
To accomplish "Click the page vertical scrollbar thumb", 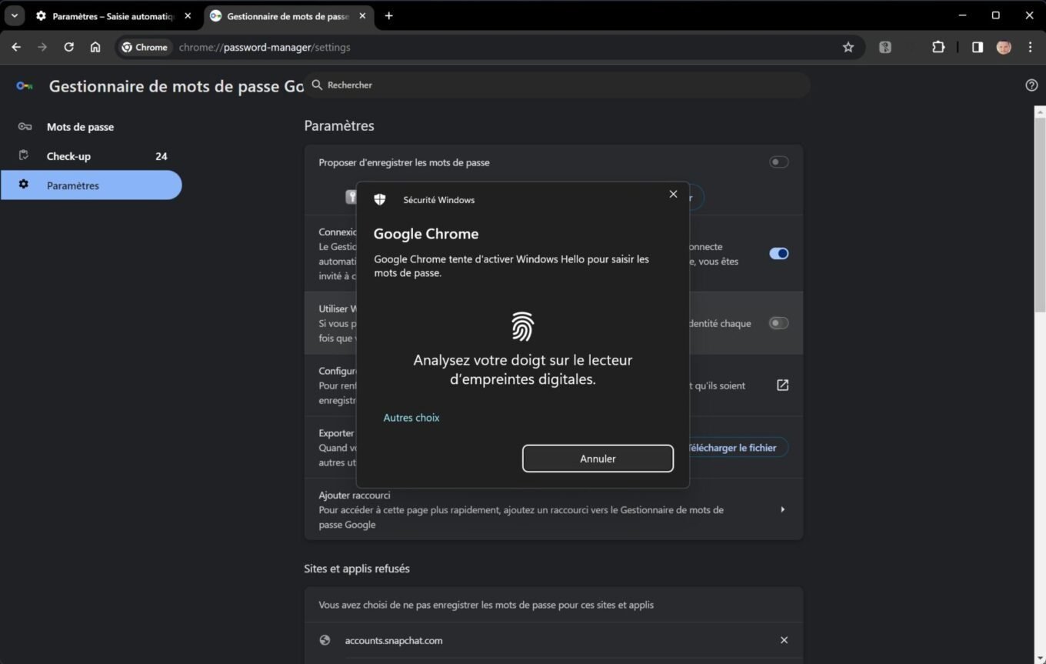I will (1040, 215).
